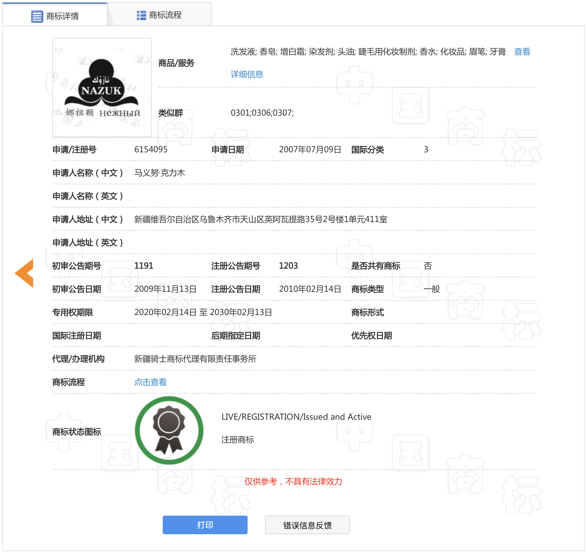
Task: Click exclusive right period 2020年02月14日 至 2030年02月13日
Action: click(x=203, y=312)
